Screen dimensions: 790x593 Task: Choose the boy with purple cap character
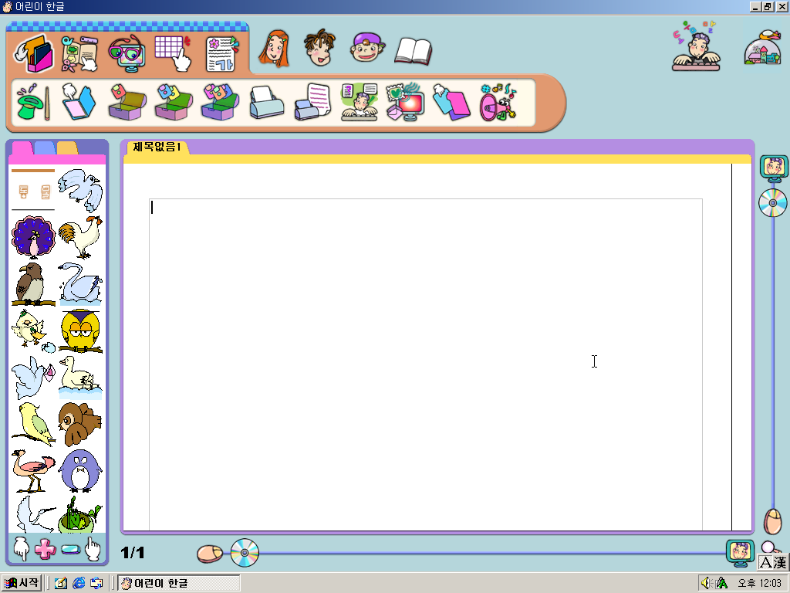pyautogui.click(x=367, y=47)
